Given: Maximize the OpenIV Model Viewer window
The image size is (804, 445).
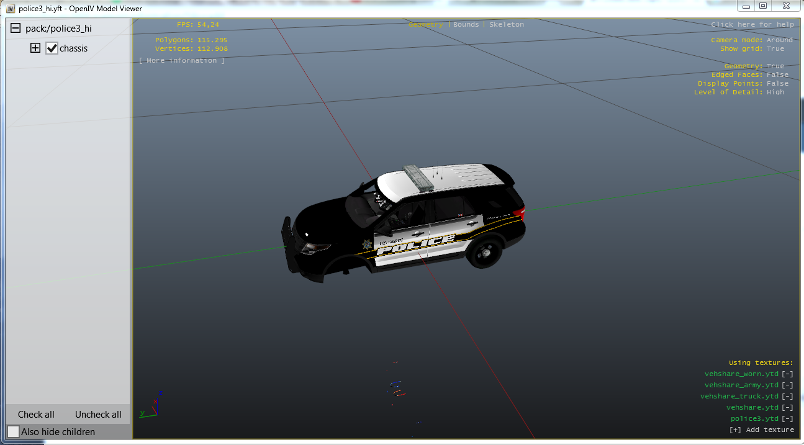Looking at the screenshot, I should click(763, 6).
